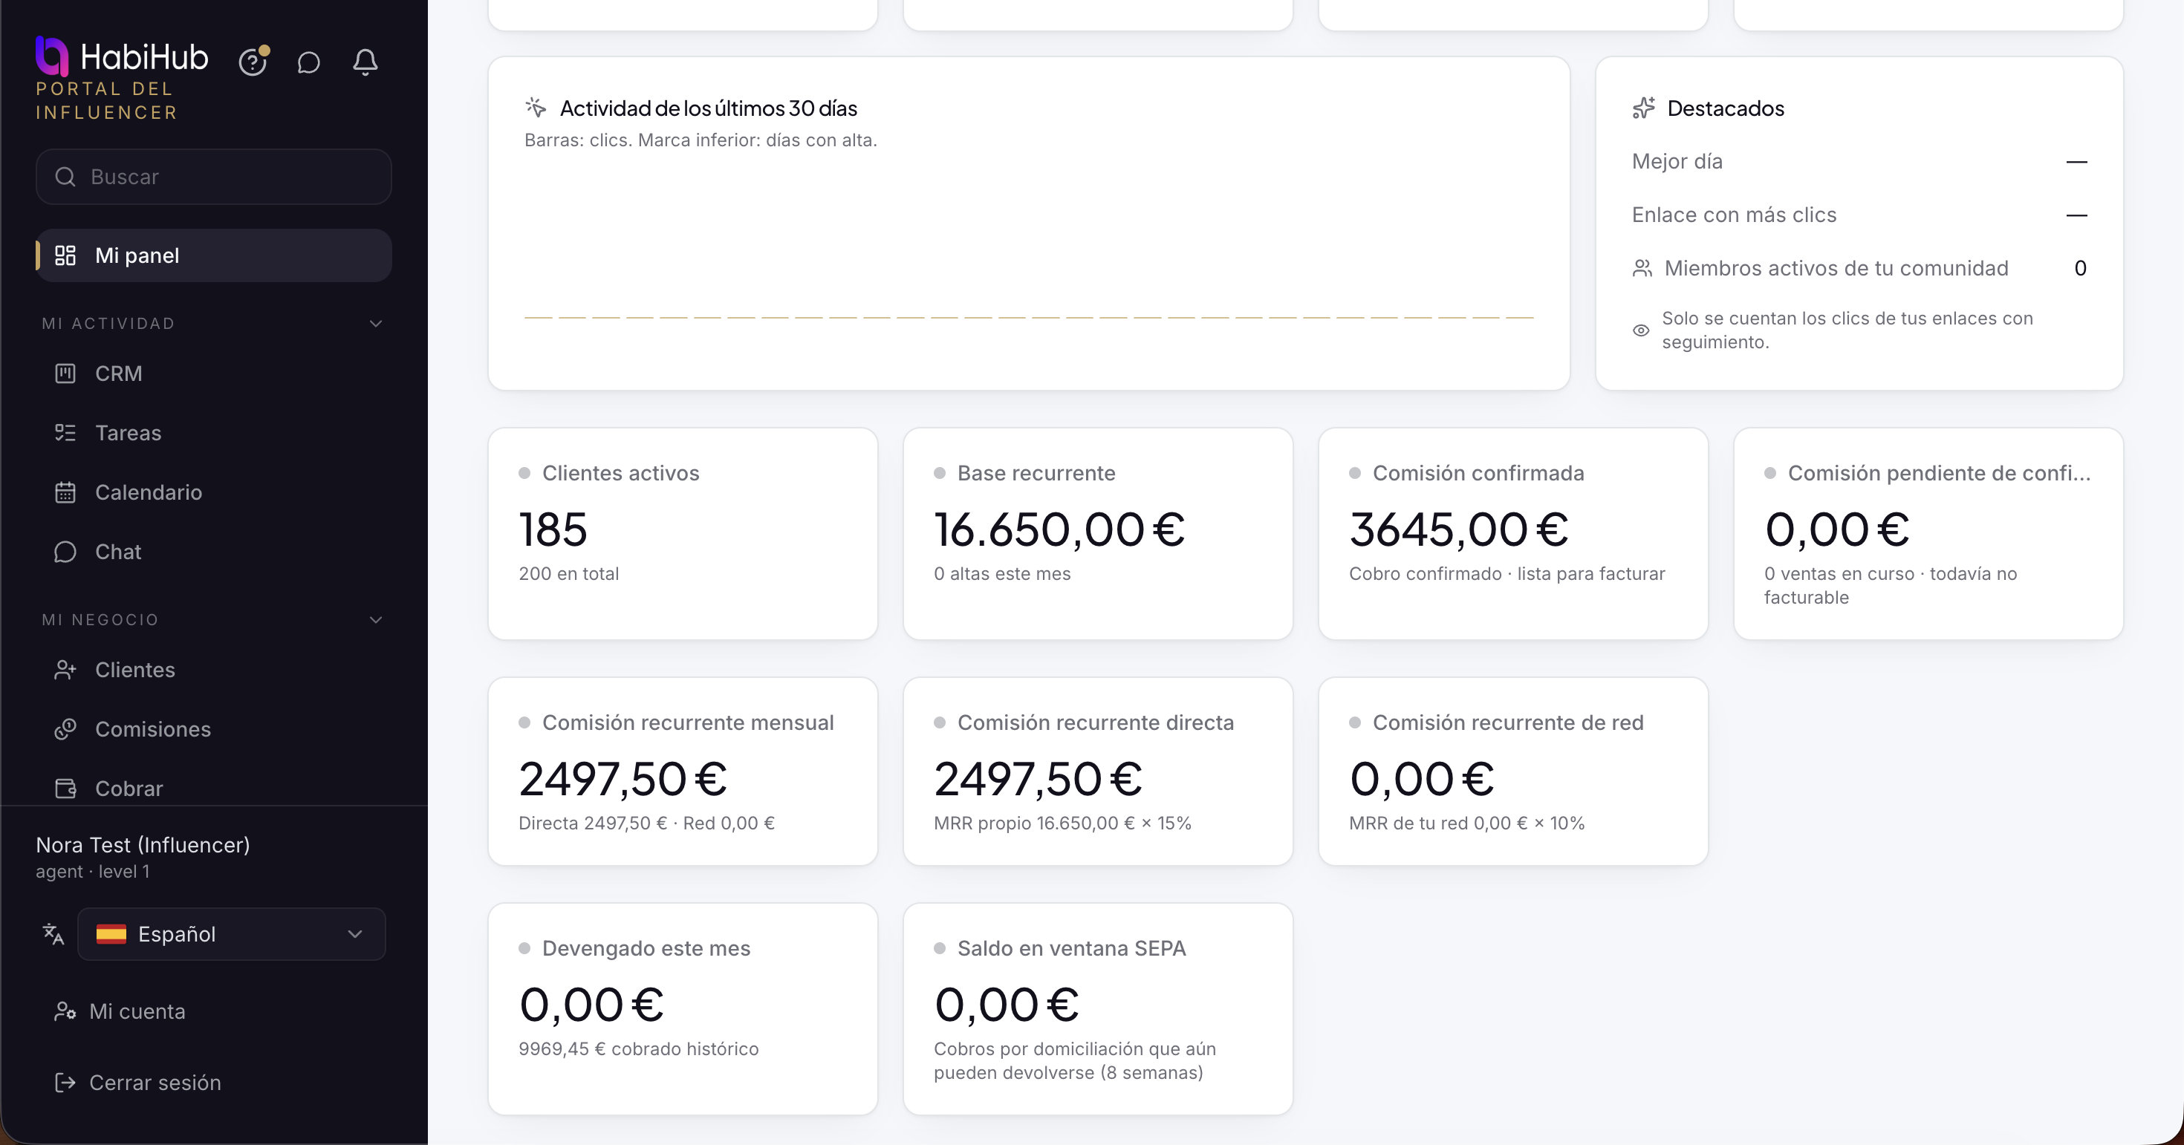Click the Comisión confirmada 3645,00 € value

click(x=1459, y=529)
